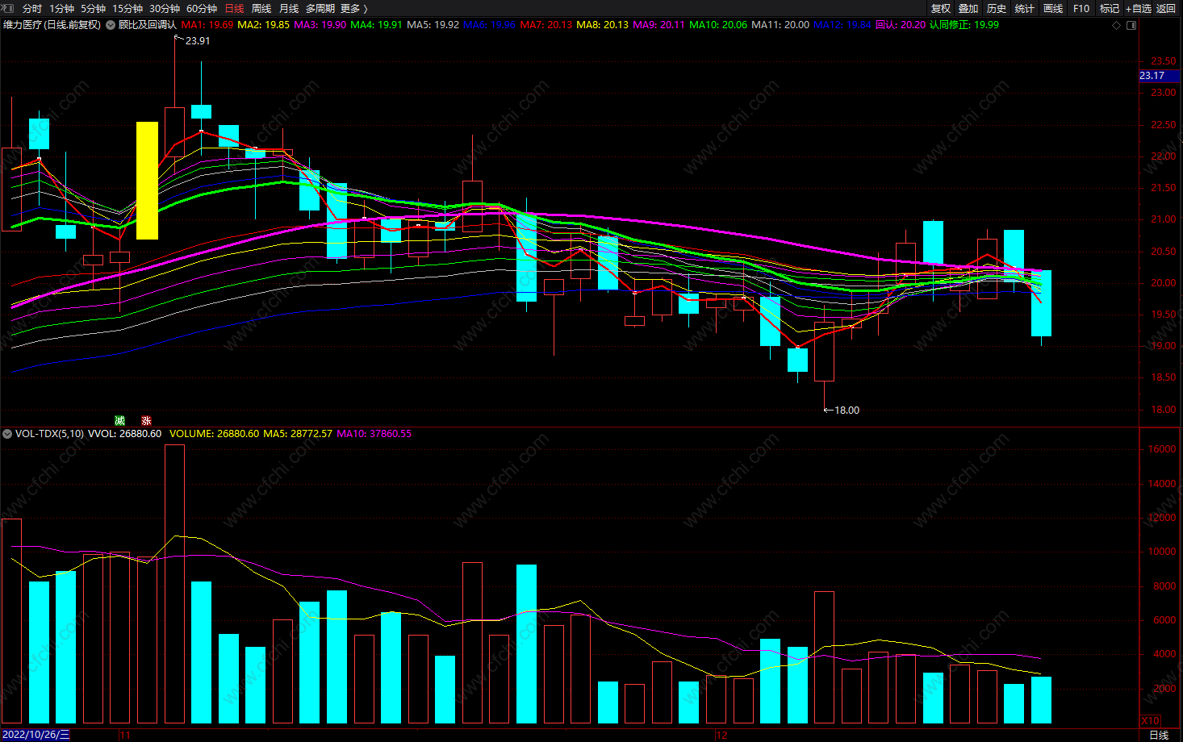Open the 复权 adjustment menu

point(941,8)
